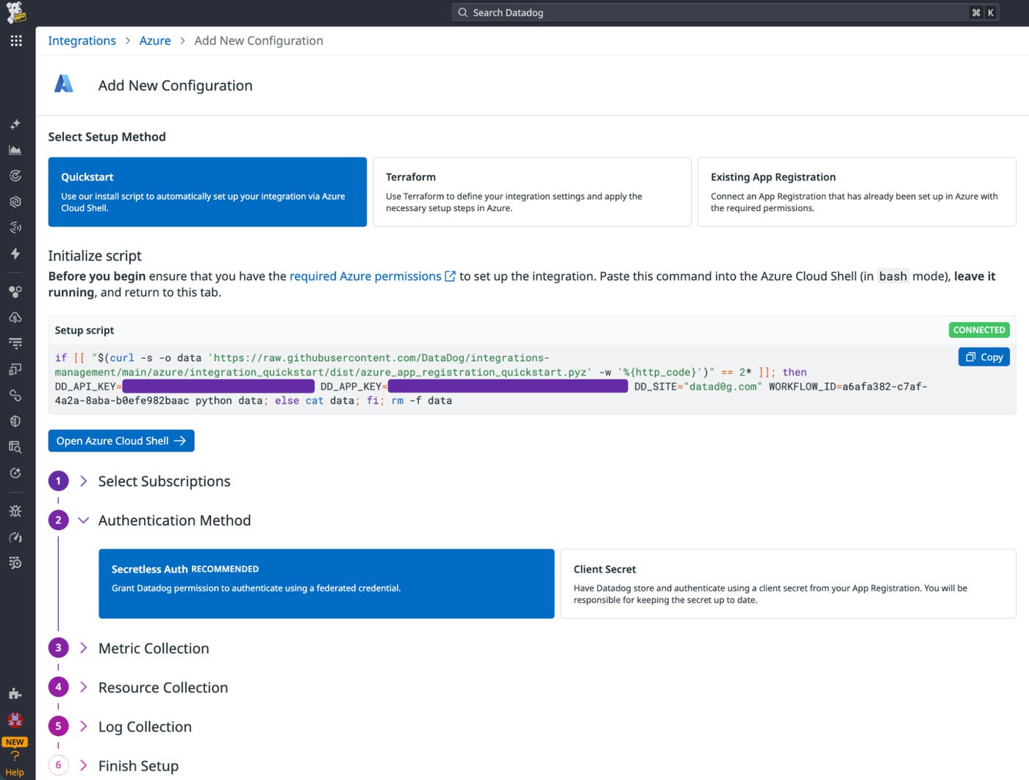Image resolution: width=1029 pixels, height=780 pixels.
Task: Click the Initialize script heading
Action: coord(95,256)
